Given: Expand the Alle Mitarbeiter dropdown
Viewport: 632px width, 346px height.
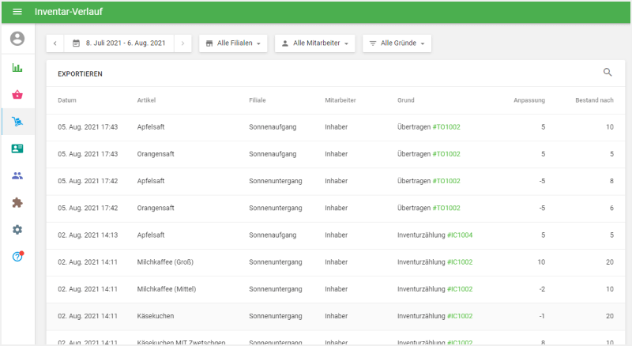Looking at the screenshot, I should (315, 43).
